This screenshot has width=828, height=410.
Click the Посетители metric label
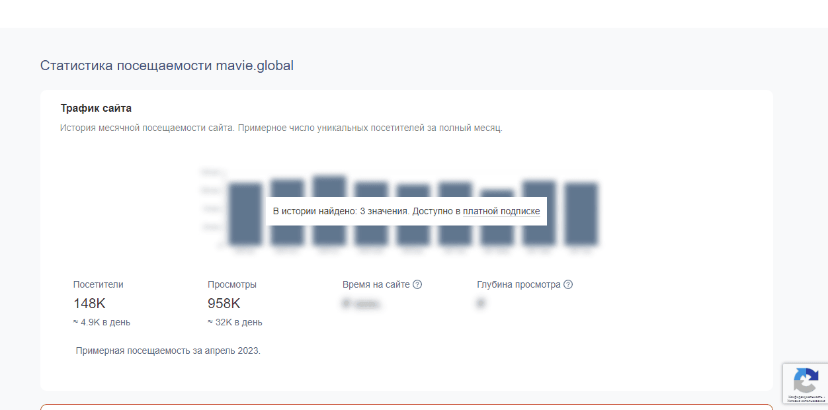[x=98, y=284]
